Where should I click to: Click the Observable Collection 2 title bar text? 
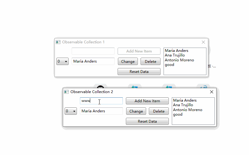92,92
